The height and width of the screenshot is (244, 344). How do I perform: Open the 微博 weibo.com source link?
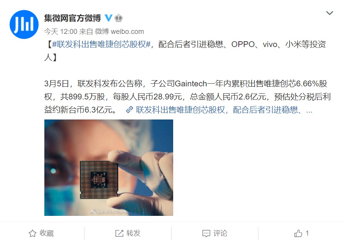[119, 32]
